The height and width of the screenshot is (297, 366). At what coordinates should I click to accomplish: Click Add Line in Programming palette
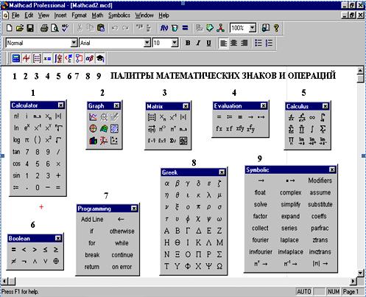[92, 219]
